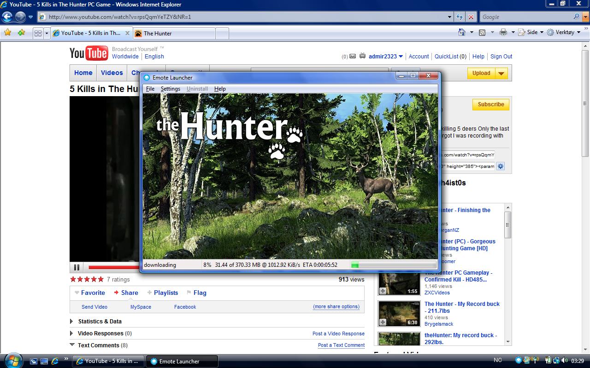Open The Hunter - My Record buck thumbnail
Screen dimensions: 590x368
tap(399, 314)
